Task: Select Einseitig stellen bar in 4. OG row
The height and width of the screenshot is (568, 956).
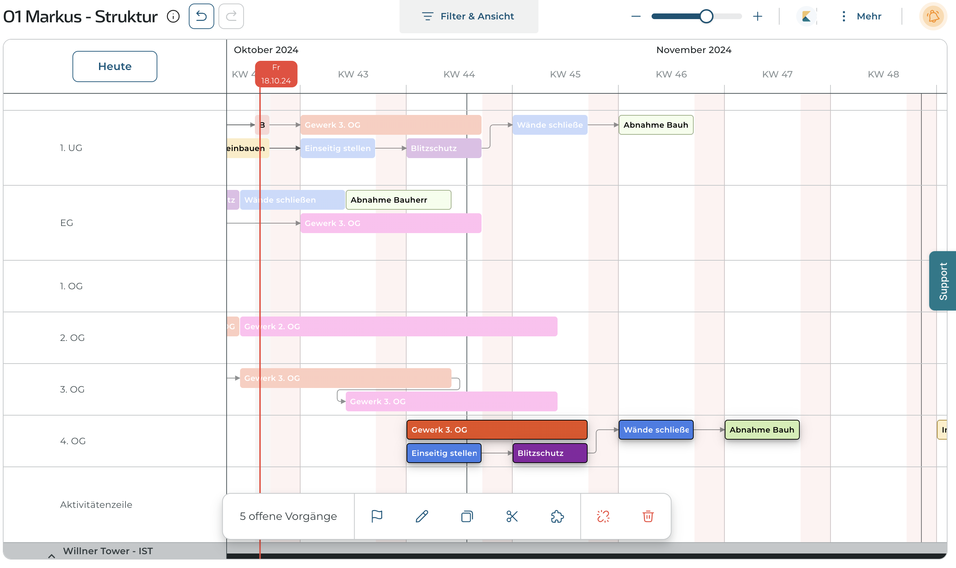Action: (444, 453)
